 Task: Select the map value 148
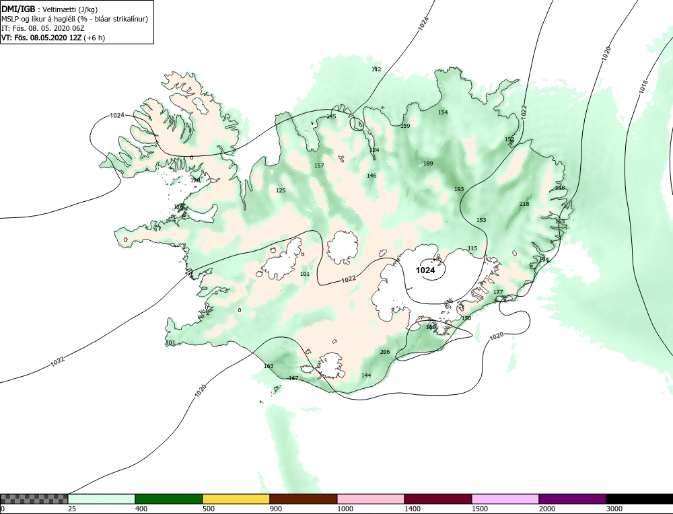pos(560,188)
